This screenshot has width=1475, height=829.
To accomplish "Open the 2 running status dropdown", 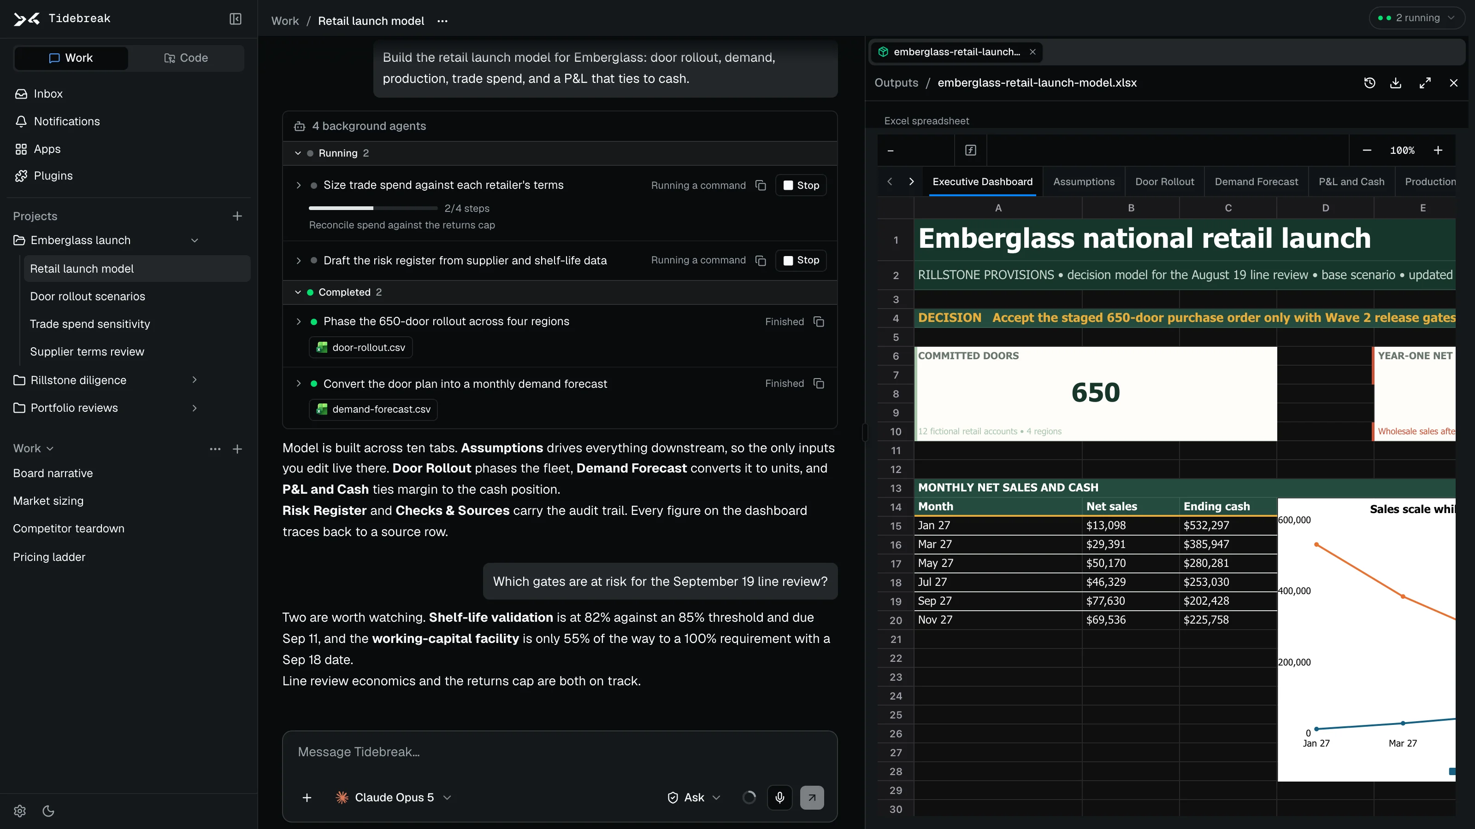I will pyautogui.click(x=1416, y=18).
